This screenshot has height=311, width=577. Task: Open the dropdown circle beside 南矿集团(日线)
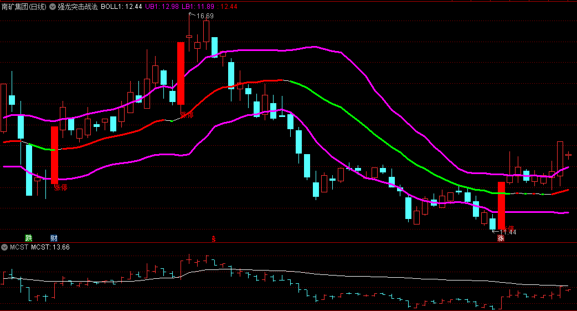53,7
